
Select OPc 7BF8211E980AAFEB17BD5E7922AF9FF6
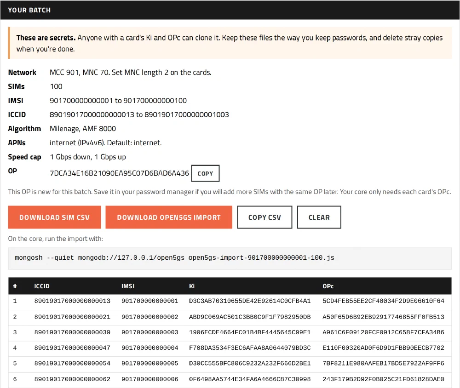point(383,363)
